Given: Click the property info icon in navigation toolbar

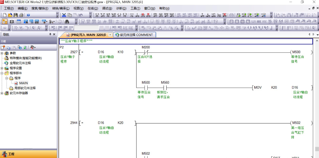Looking at the screenshot, I should pyautogui.click(x=19, y=47).
